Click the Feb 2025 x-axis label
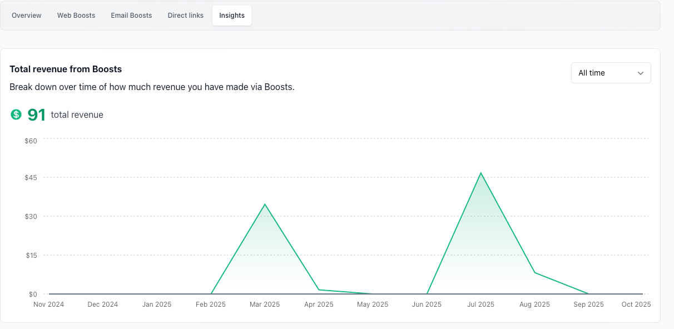Viewport: 674px width, 329px height. coord(211,305)
